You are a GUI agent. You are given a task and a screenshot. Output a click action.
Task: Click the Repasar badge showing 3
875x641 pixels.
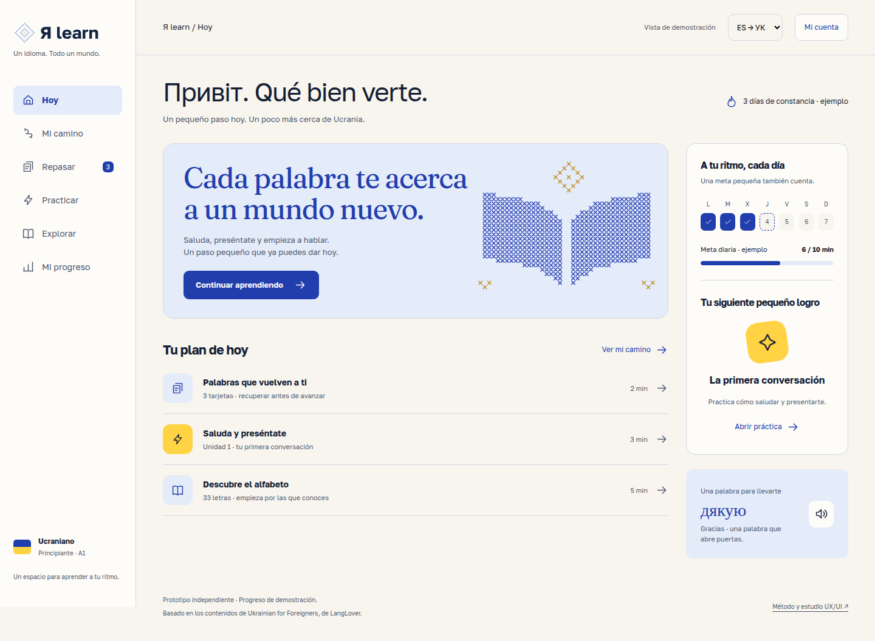108,167
